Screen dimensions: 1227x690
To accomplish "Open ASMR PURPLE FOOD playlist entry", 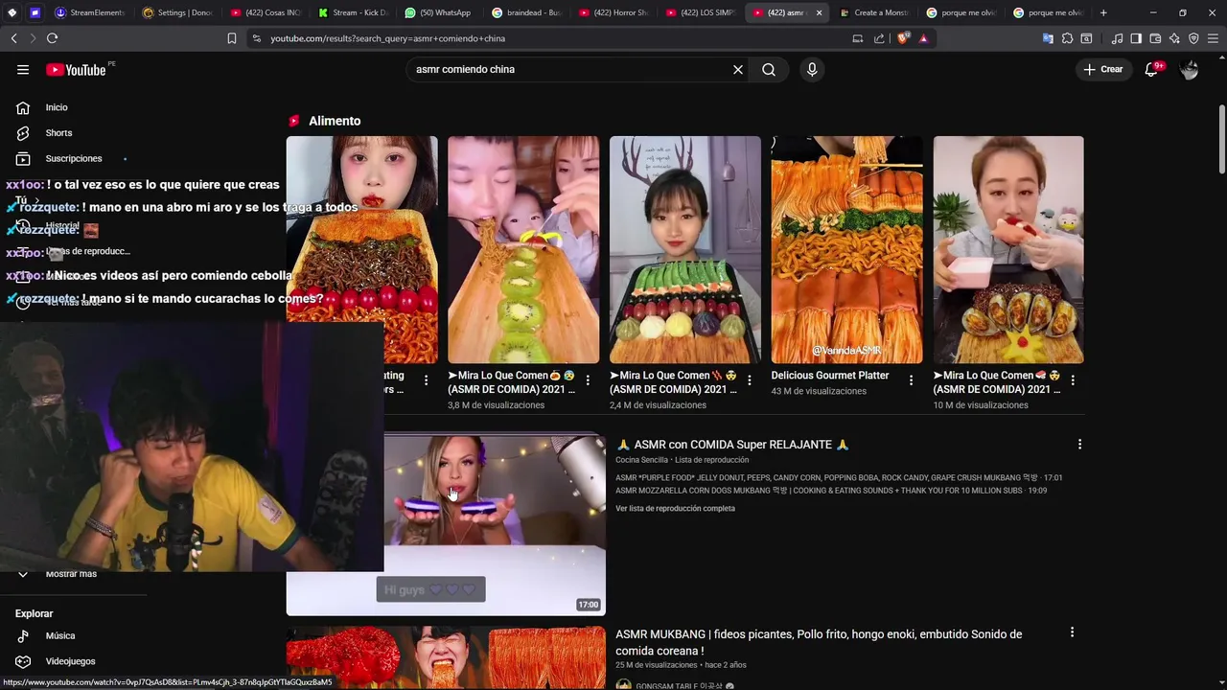I will coord(839,477).
